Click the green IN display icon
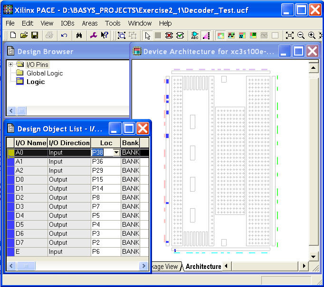The height and width of the screenshot is (287, 324). (x=253, y=35)
